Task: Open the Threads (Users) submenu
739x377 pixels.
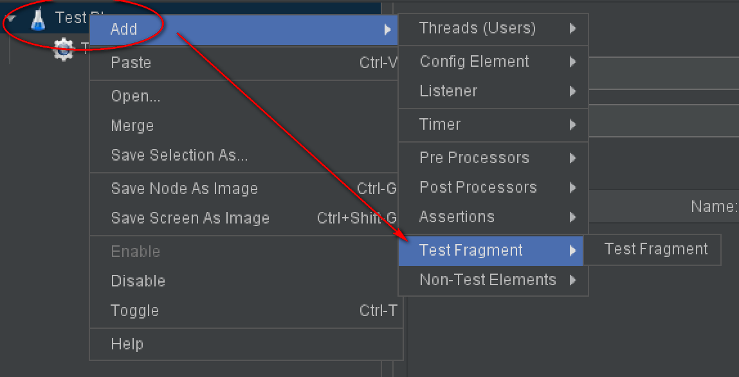Action: (493, 29)
